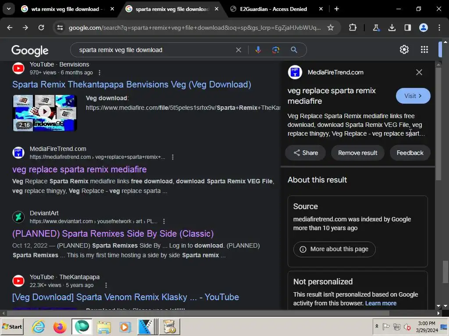Bookmark this page with the star icon
449x336 pixels.
click(x=331, y=28)
